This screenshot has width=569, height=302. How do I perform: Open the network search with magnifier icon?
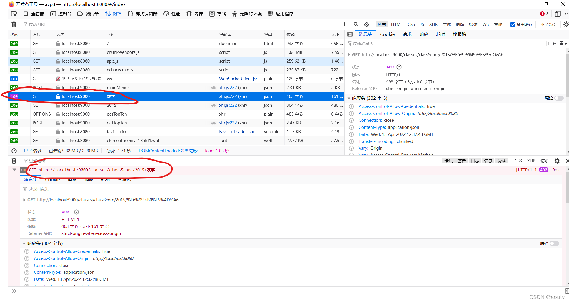point(356,24)
